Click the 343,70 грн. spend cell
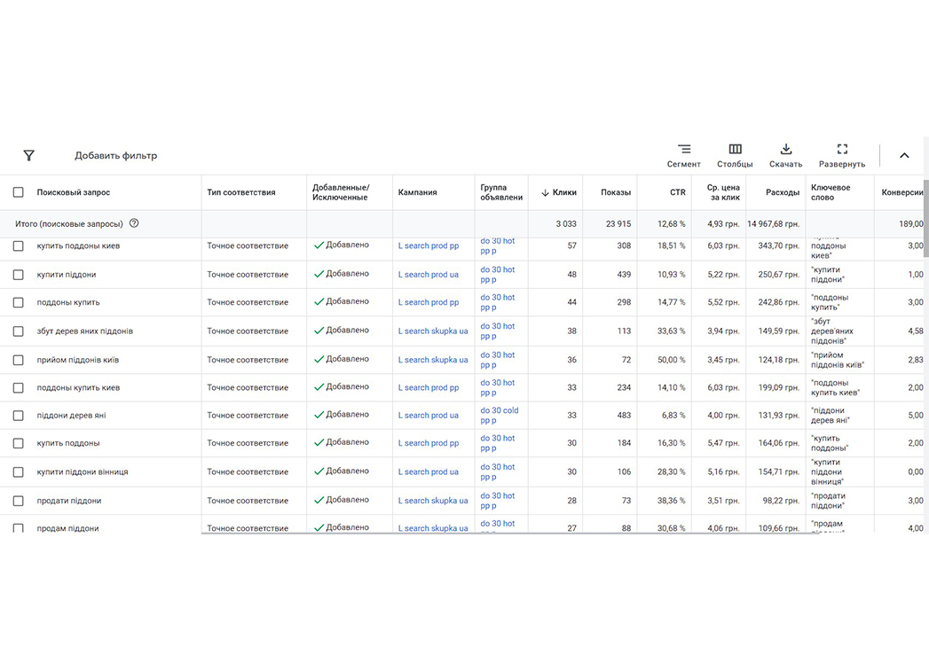 click(778, 245)
